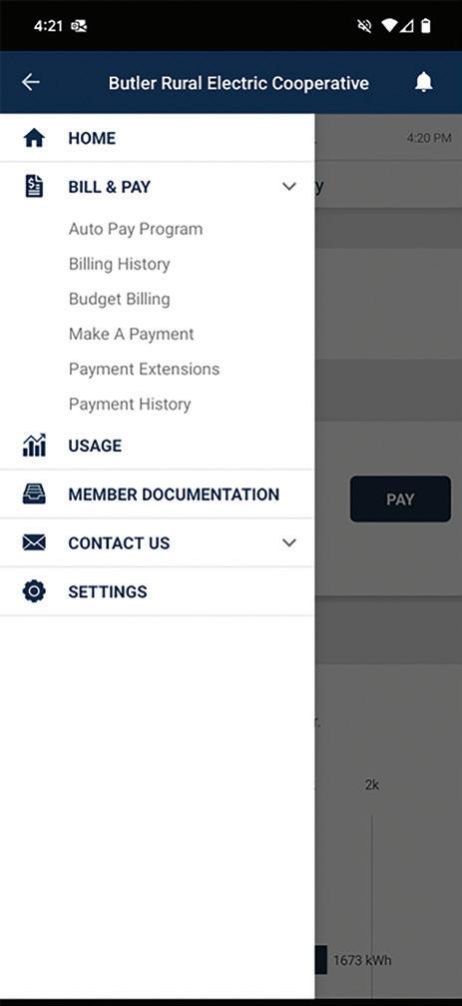The width and height of the screenshot is (462, 1006).
Task: Expand the Contact Us chevron
Action: click(289, 542)
